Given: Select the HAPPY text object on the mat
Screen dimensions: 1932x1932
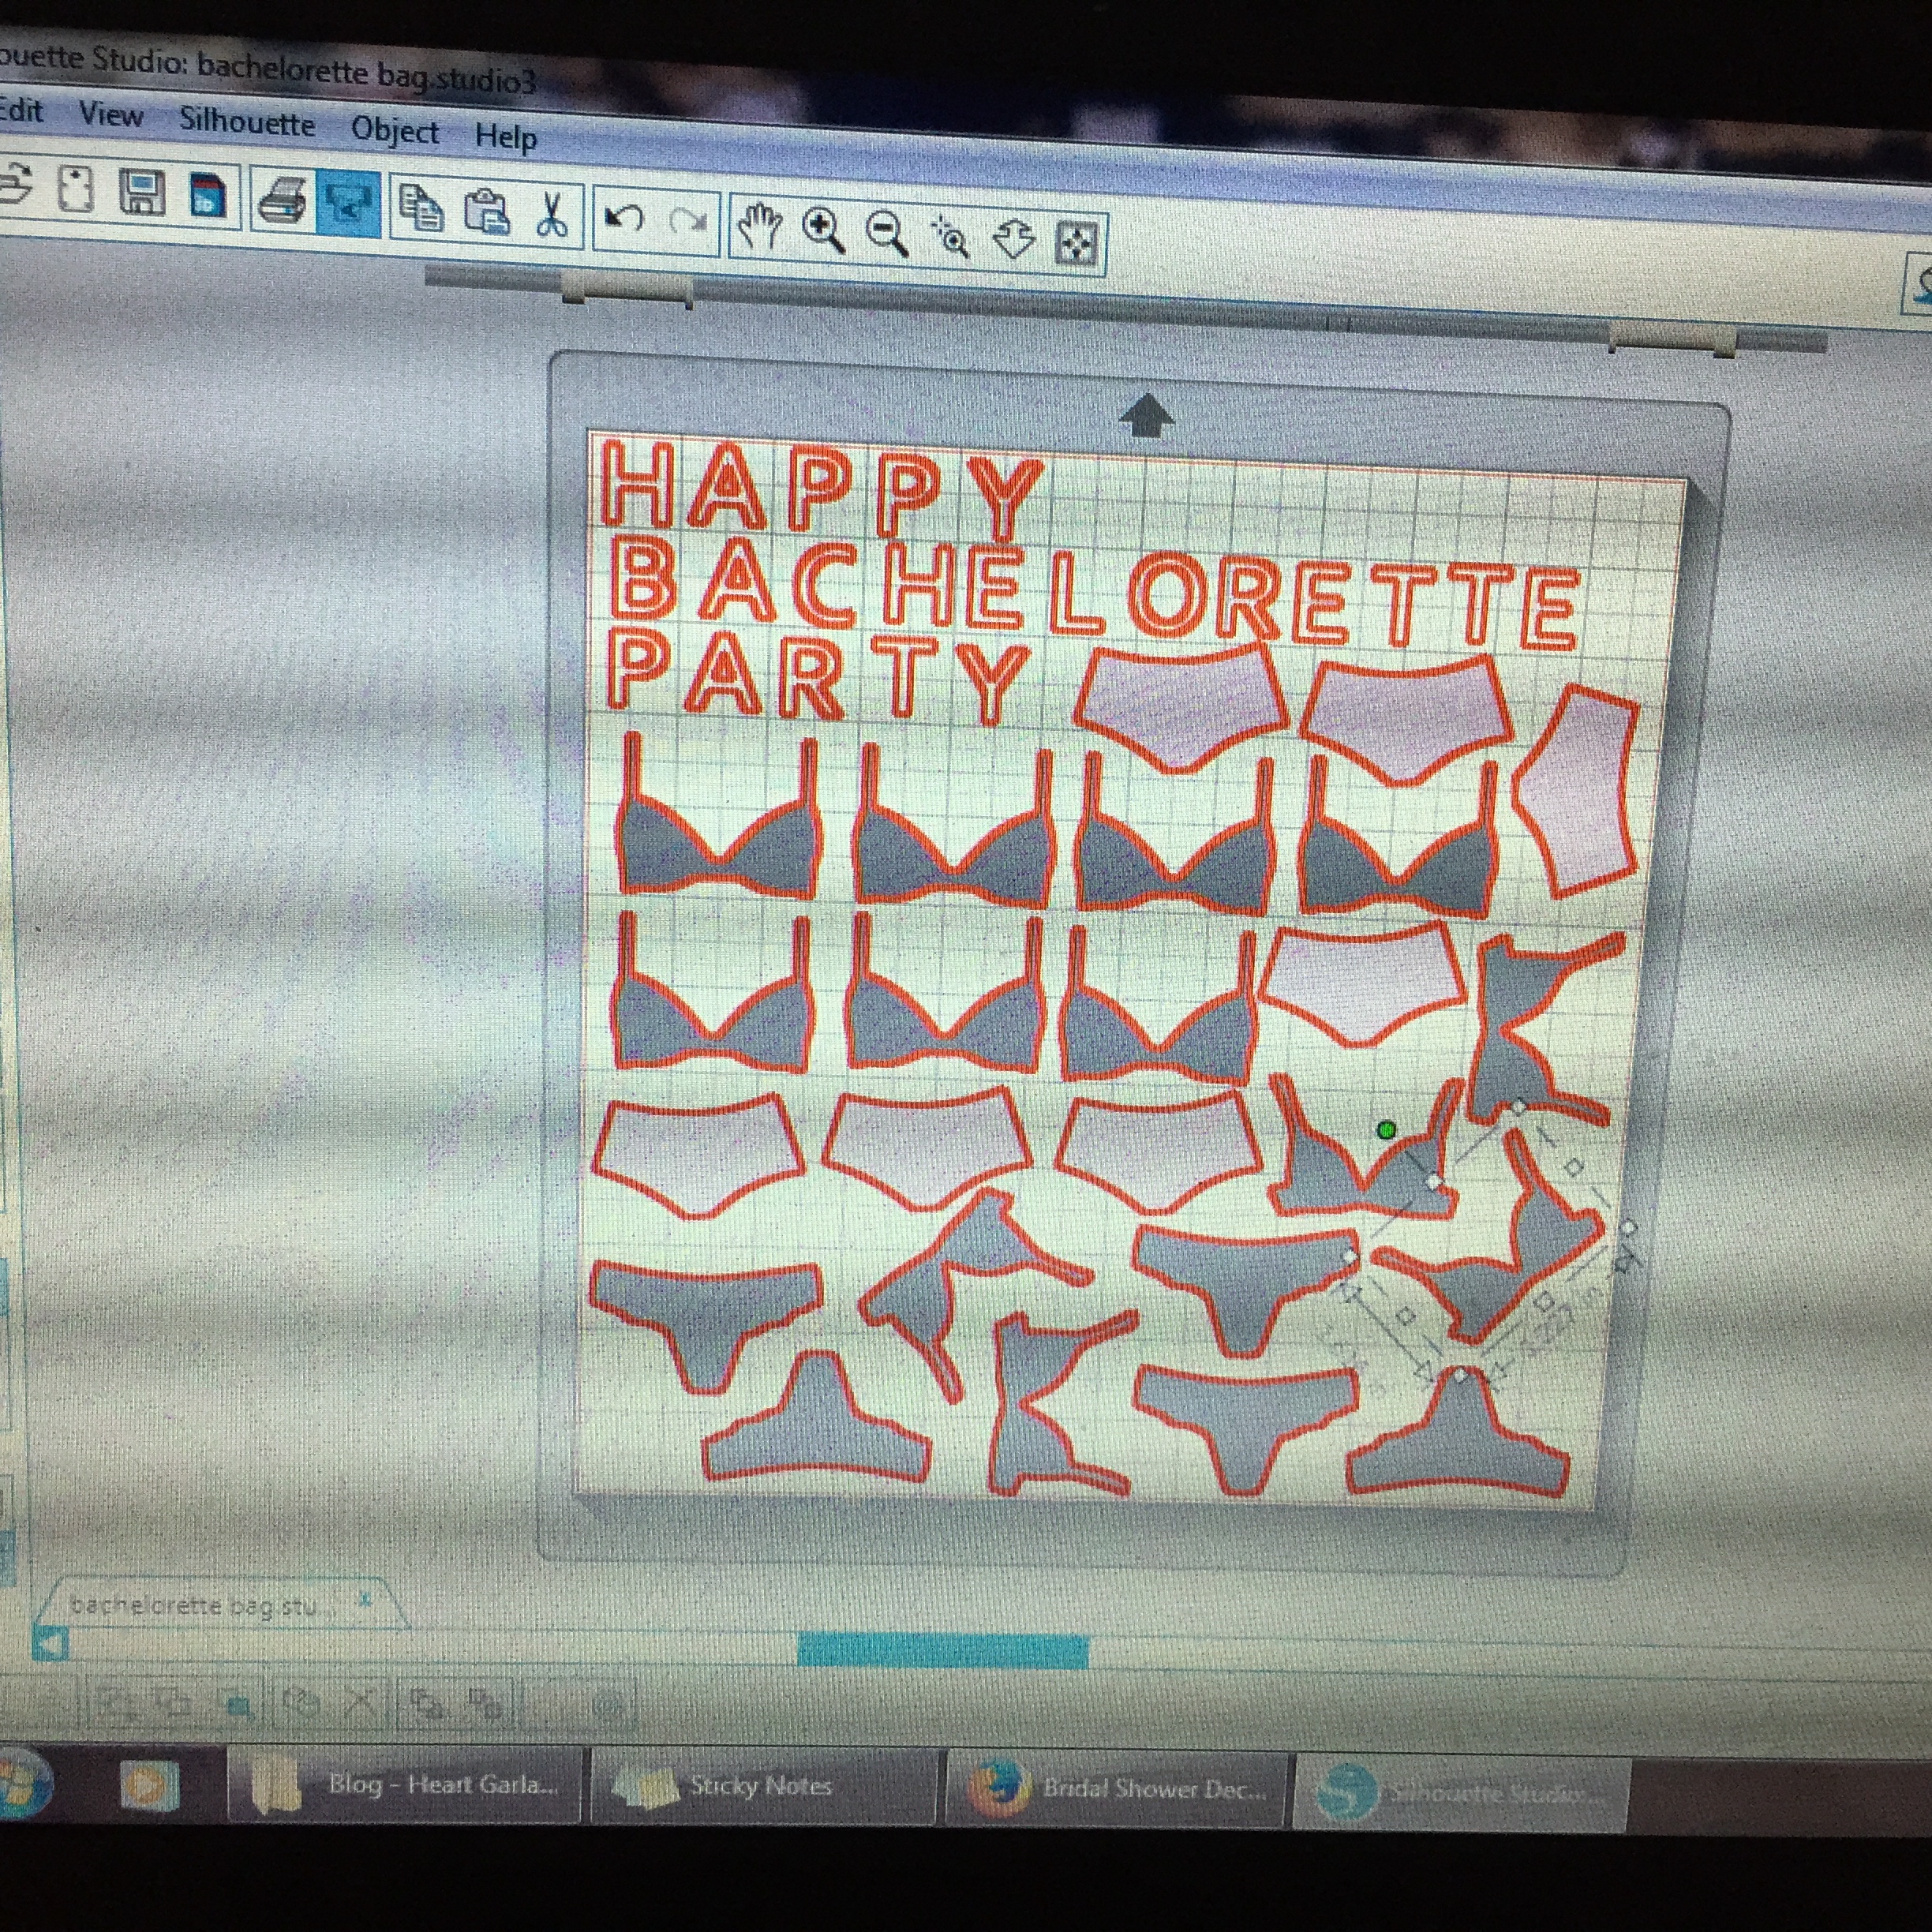Looking at the screenshot, I should click(x=824, y=492).
